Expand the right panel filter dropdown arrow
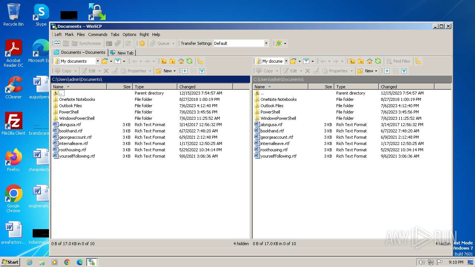 312,61
